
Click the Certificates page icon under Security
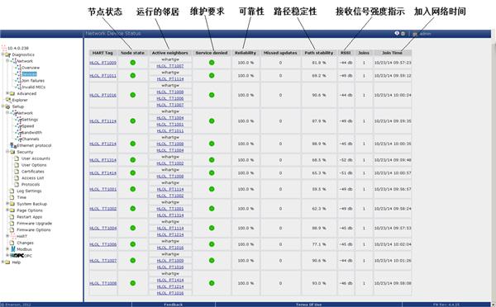pos(17,172)
